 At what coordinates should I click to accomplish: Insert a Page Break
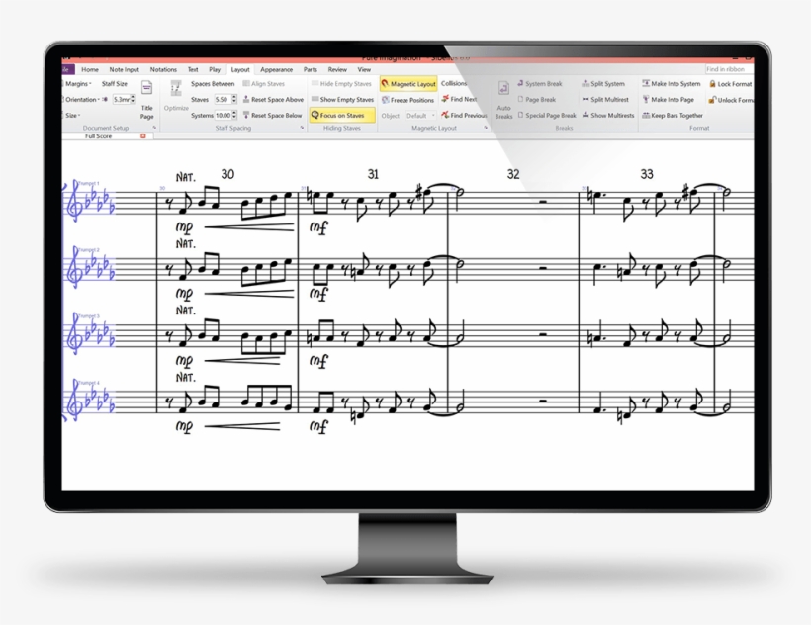[536, 99]
